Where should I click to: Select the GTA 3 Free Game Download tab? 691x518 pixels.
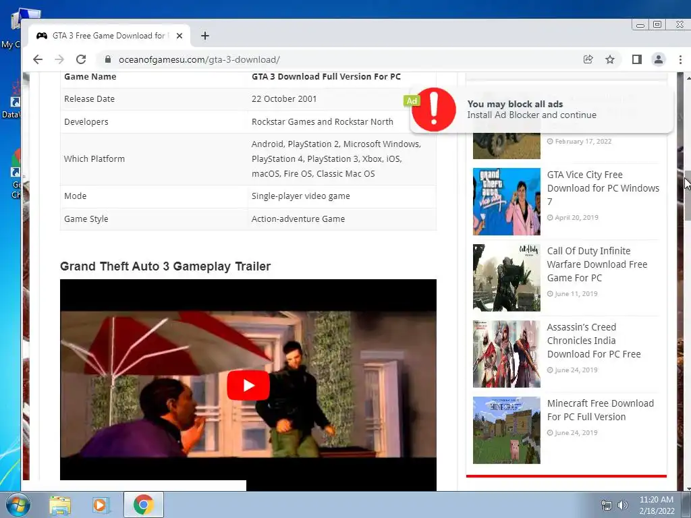click(x=109, y=36)
